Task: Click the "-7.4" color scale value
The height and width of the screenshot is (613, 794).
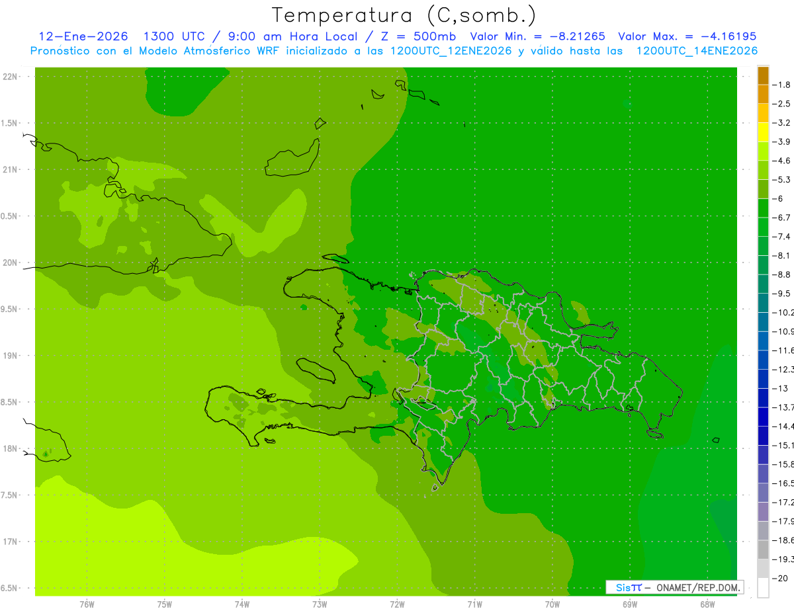Action: click(781, 236)
